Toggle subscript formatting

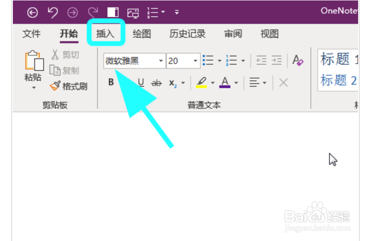point(173,83)
